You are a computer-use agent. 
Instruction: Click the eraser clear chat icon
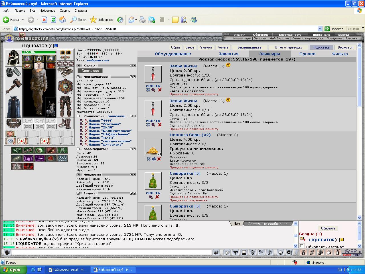pyautogui.click(x=227, y=253)
